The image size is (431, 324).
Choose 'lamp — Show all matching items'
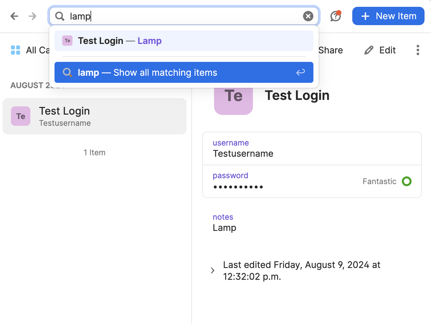184,72
